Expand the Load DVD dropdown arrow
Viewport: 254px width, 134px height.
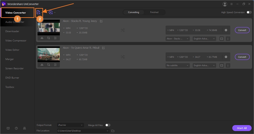pyautogui.click(x=55, y=13)
